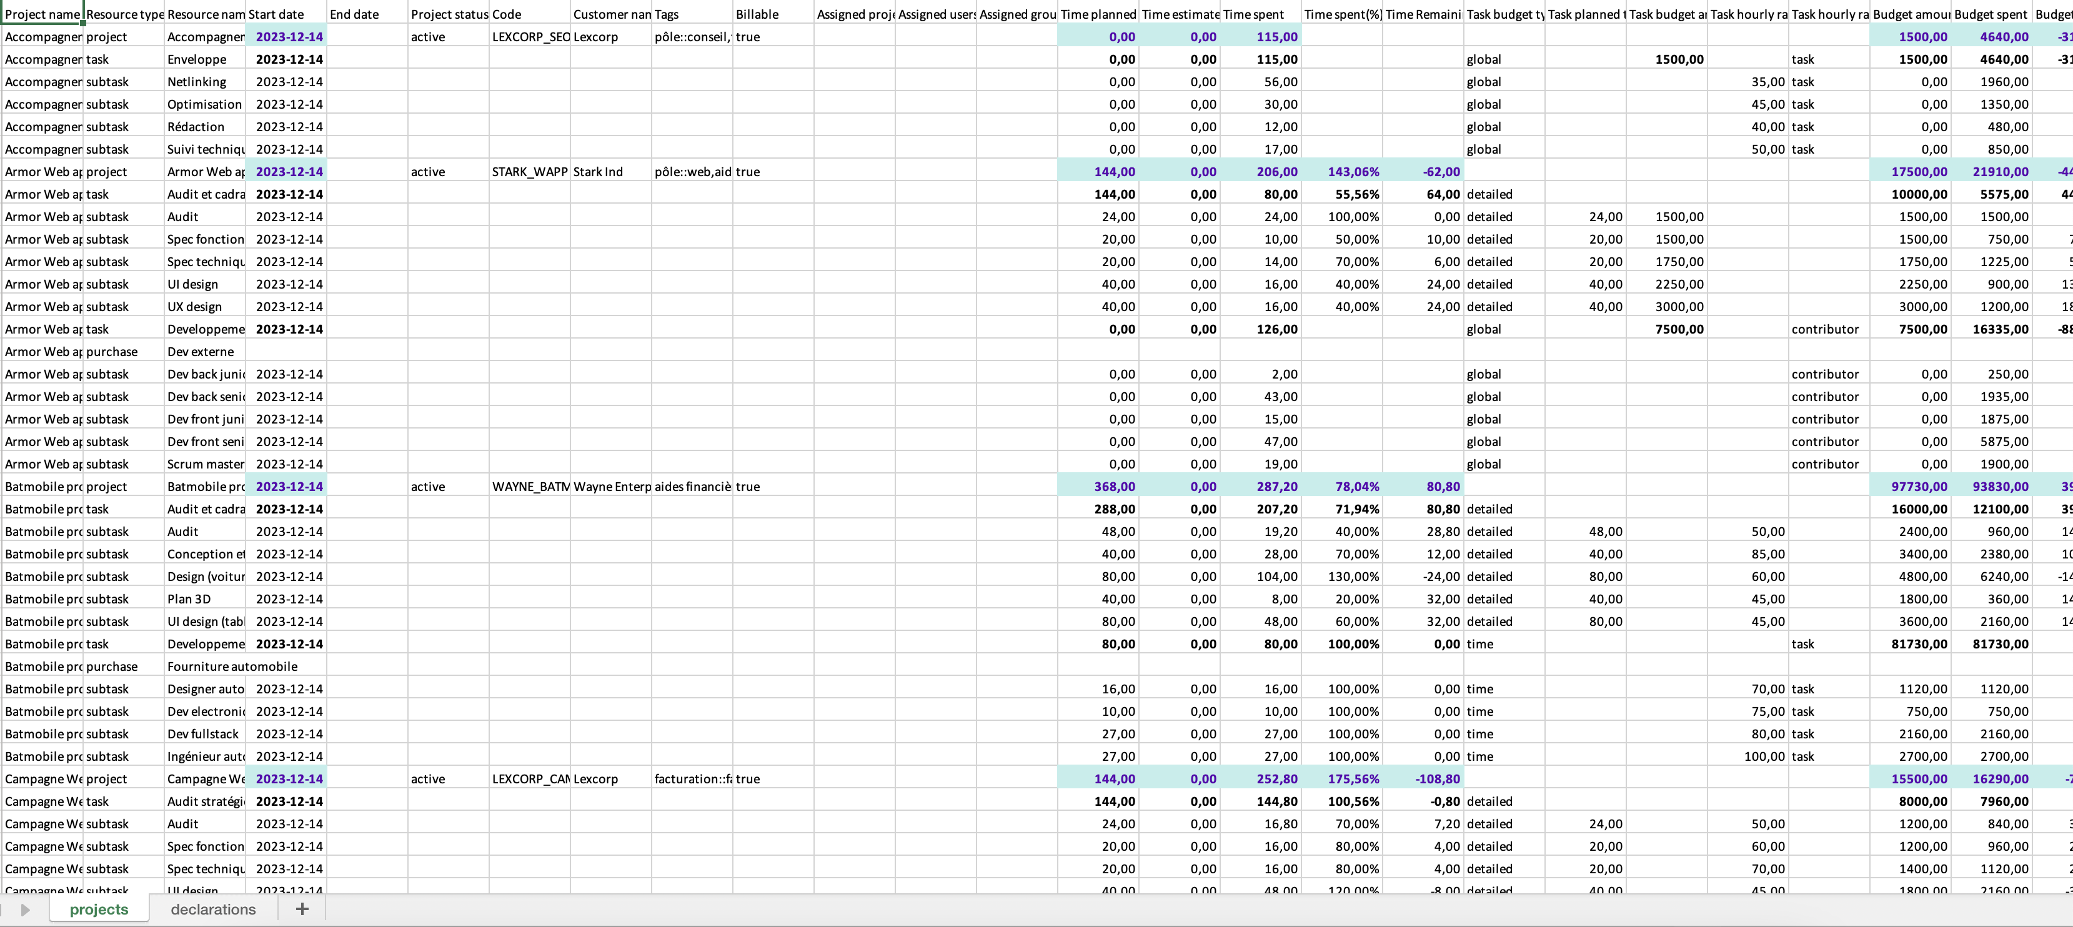This screenshot has width=2073, height=927.
Task: Select the 16335,00 budget spent cell
Action: click(1992, 329)
